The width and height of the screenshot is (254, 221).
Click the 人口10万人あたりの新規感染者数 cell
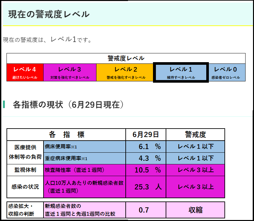[84, 187]
